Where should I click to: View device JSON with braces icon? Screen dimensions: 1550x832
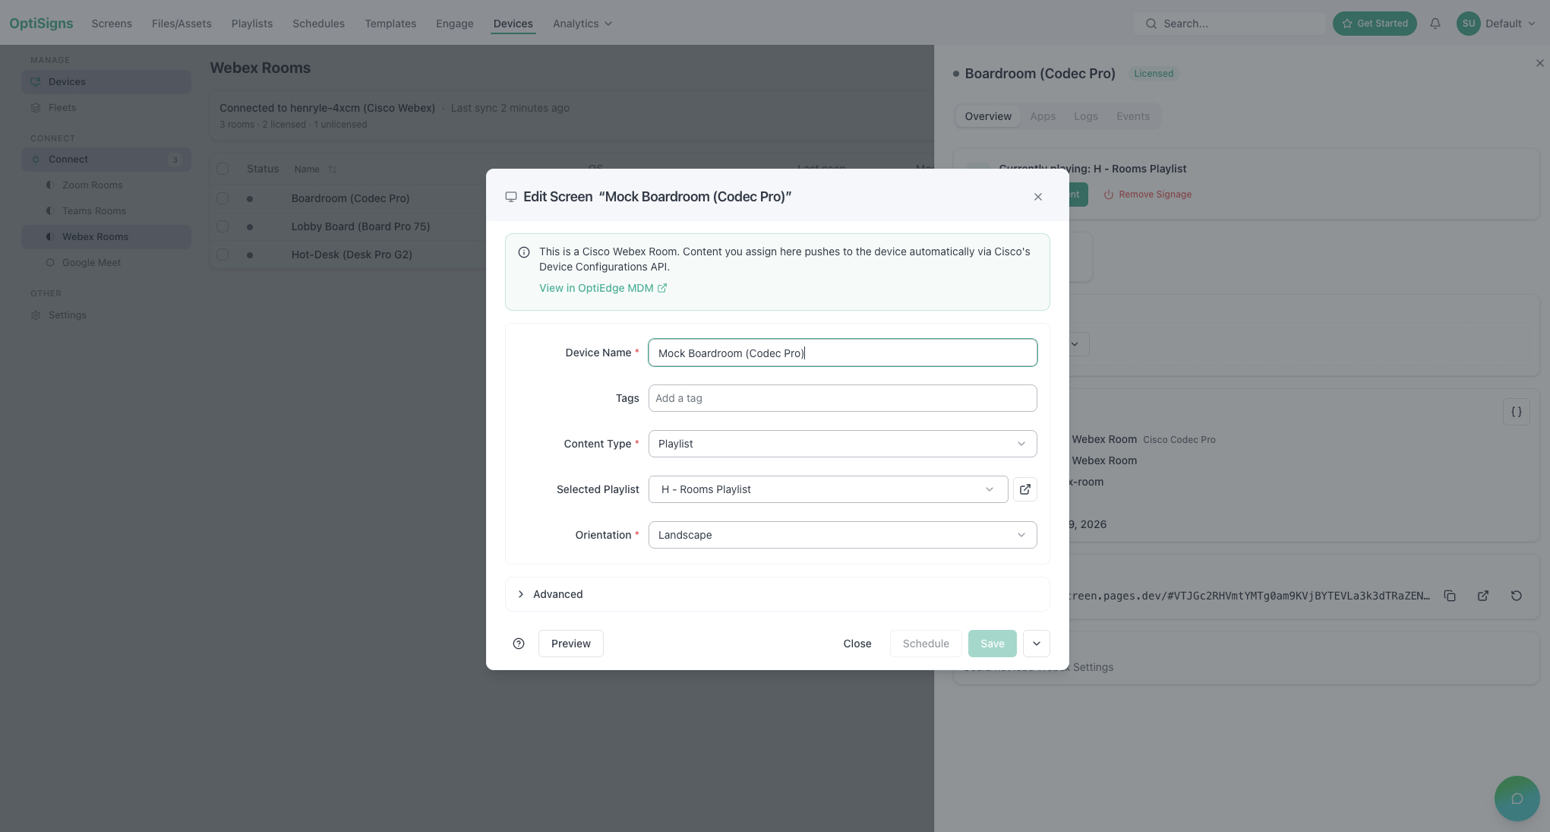1517,412
